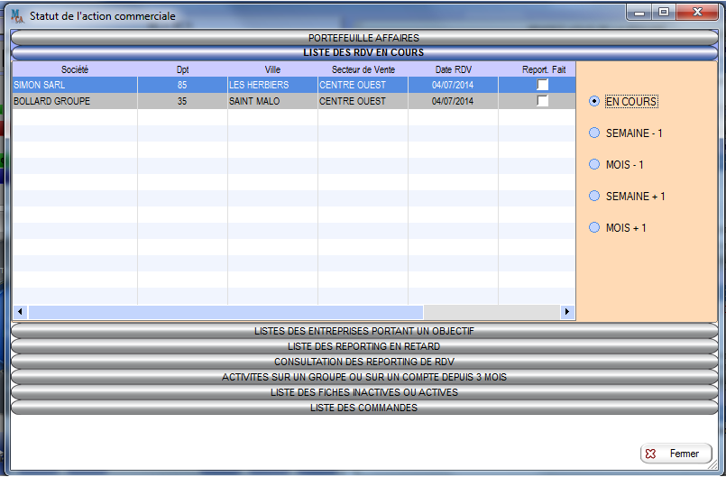This screenshot has width=726, height=477.
Task: Select the SEMAINE - 1 radio option
Action: pos(593,133)
